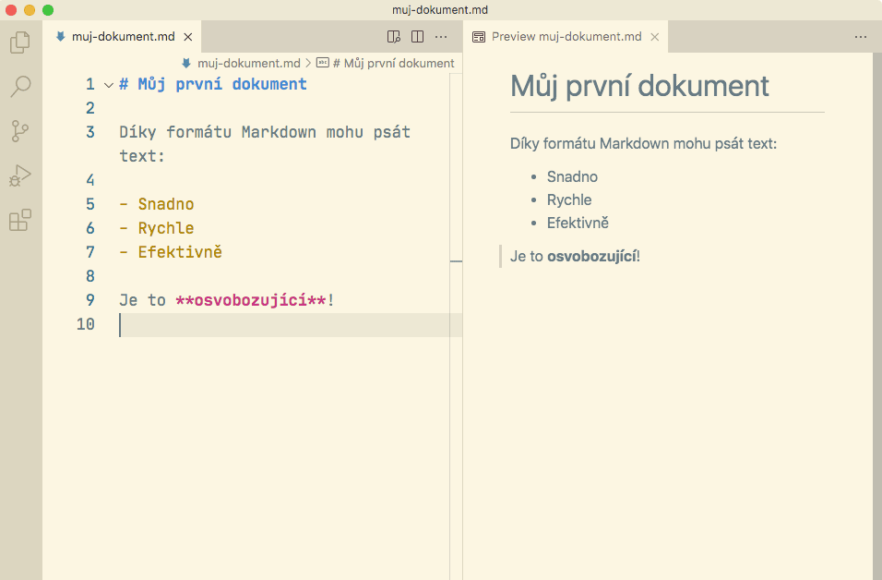
Task: Click the yellow minimize window button
Action: 30,10
